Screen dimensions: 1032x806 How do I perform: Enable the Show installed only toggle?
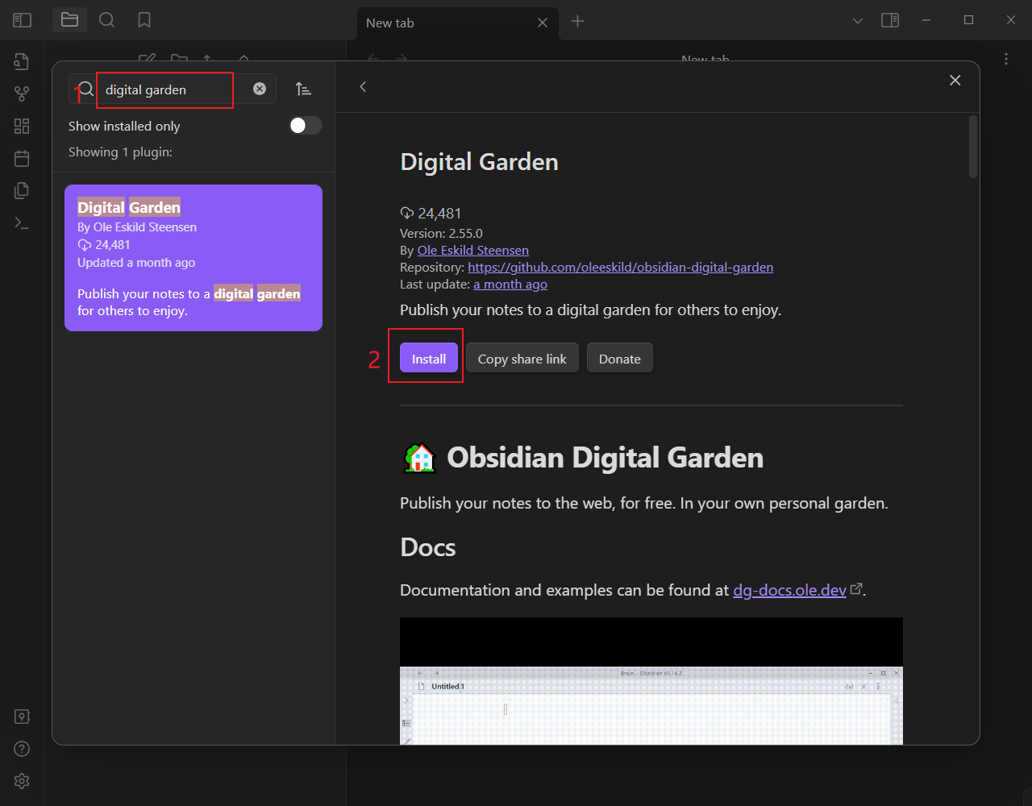click(305, 126)
